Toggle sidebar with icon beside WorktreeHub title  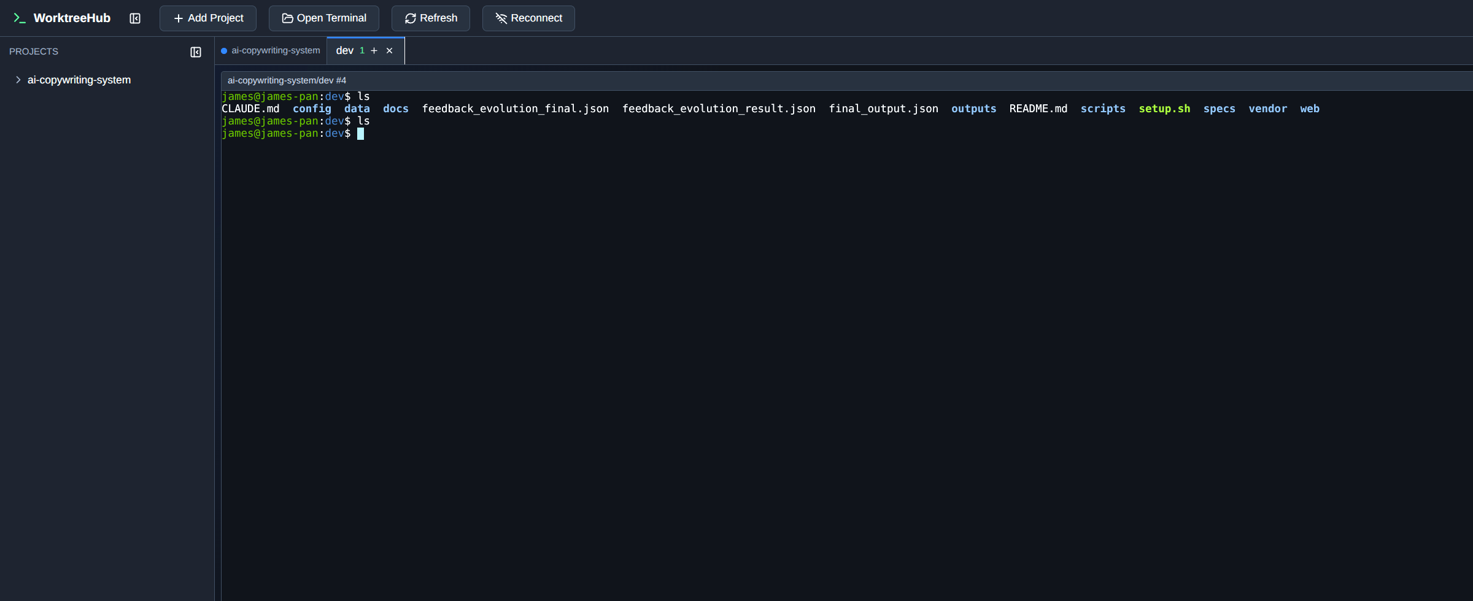click(x=135, y=18)
